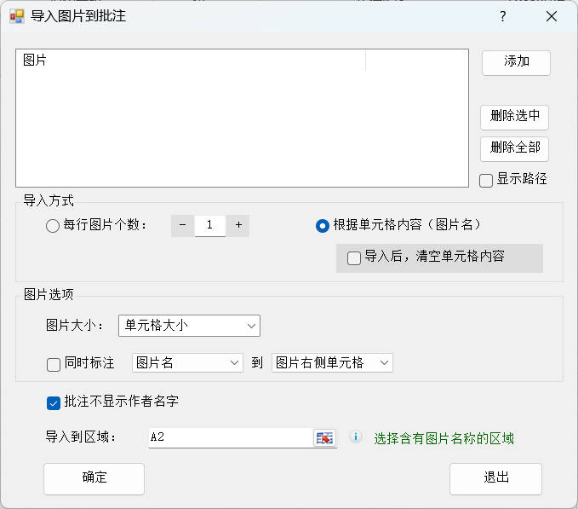Screen dimensions: 578x509
Task: Click 删除全部 to clear the list
Action: (x=514, y=148)
